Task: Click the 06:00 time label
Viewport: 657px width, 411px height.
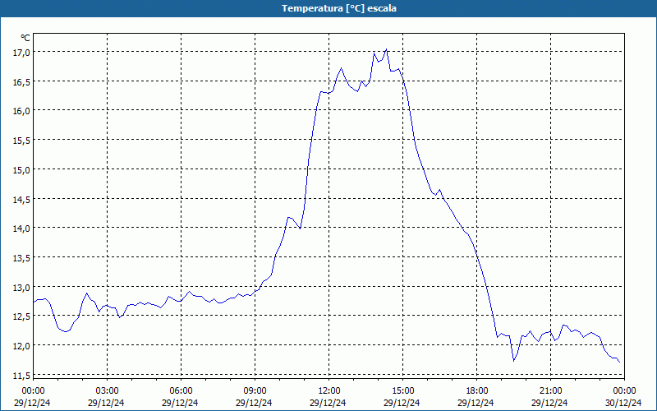Action: [x=181, y=391]
